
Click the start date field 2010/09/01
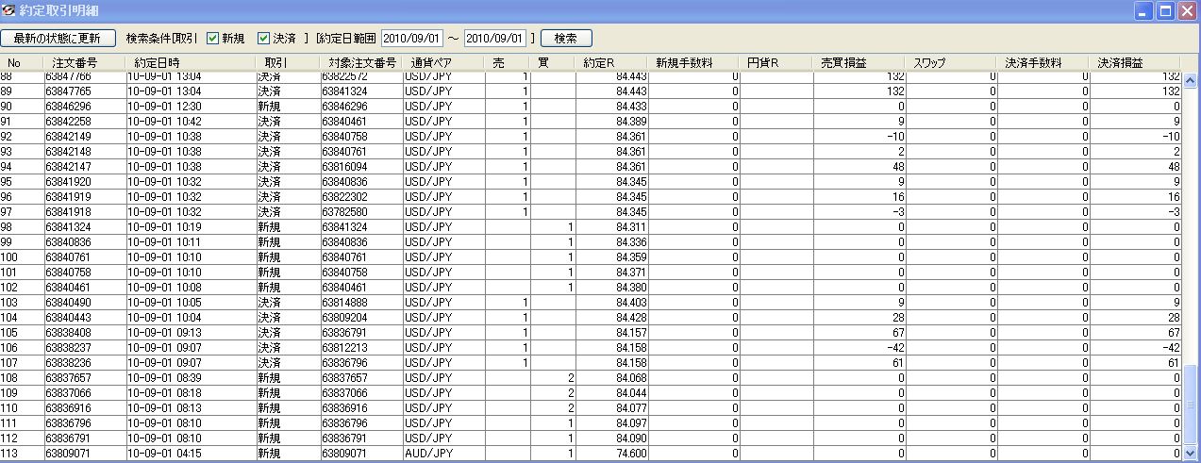point(412,39)
